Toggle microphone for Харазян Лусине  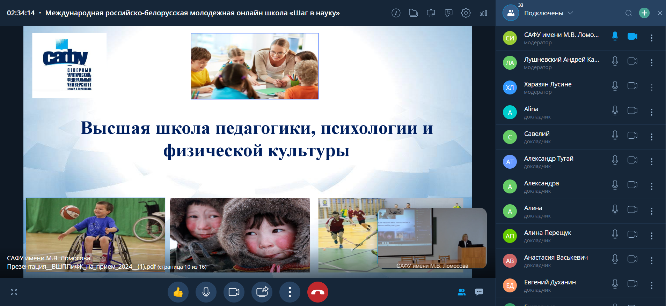(x=615, y=86)
